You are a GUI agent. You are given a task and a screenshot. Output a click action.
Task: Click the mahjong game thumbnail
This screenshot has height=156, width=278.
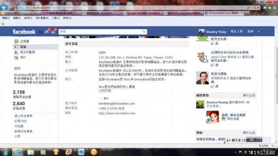point(212,117)
